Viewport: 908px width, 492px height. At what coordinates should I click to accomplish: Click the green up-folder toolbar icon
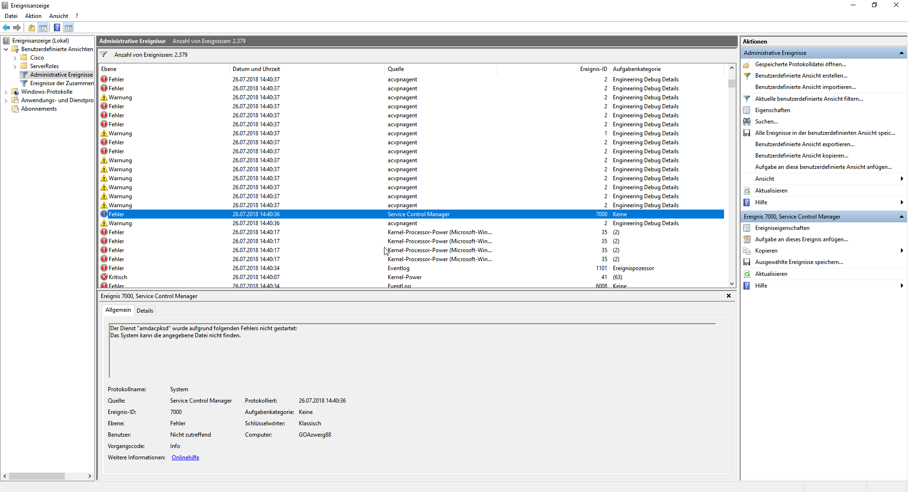(32, 28)
